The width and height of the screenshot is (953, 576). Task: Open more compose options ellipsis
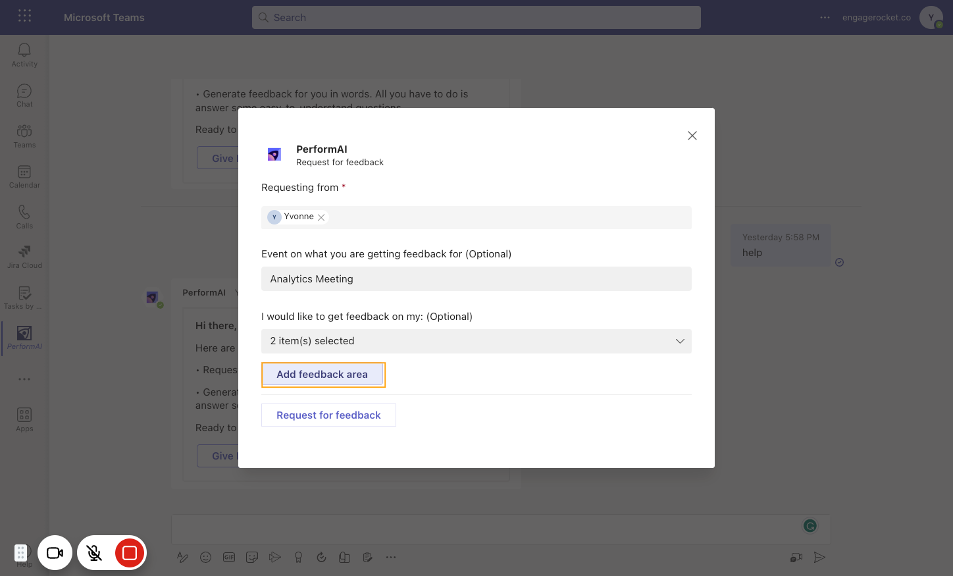tap(391, 558)
